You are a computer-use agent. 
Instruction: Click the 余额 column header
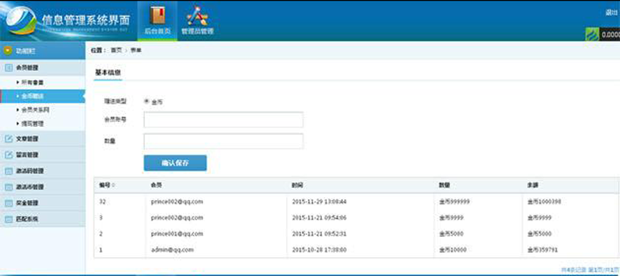(x=533, y=185)
